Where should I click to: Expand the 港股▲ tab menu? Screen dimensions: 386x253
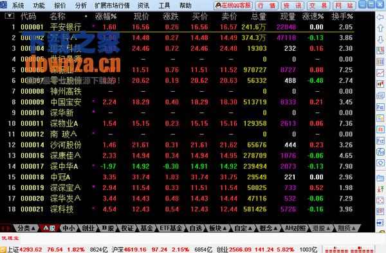[321, 228]
